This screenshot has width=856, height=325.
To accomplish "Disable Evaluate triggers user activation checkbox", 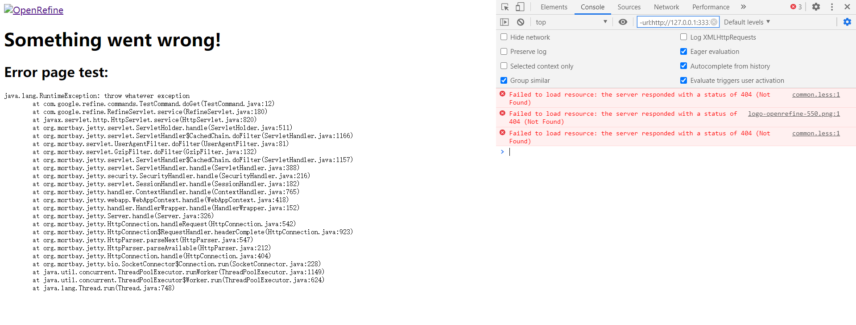I will pos(683,80).
